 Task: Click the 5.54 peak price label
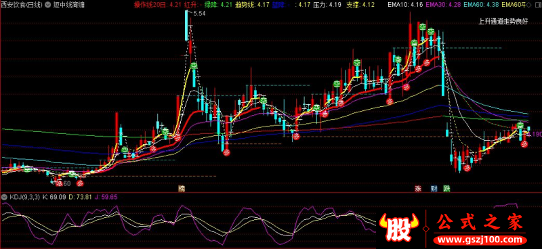199,14
